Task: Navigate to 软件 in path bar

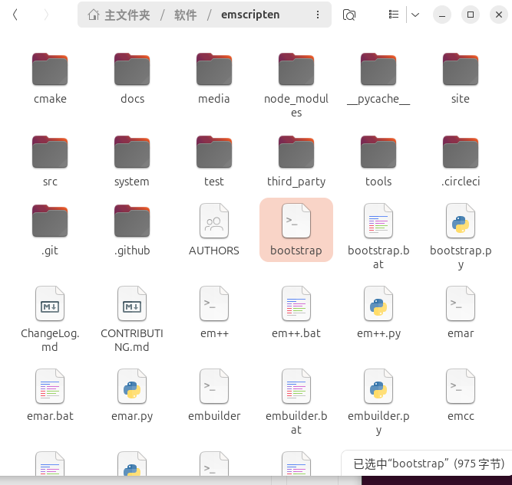Action: [186, 15]
